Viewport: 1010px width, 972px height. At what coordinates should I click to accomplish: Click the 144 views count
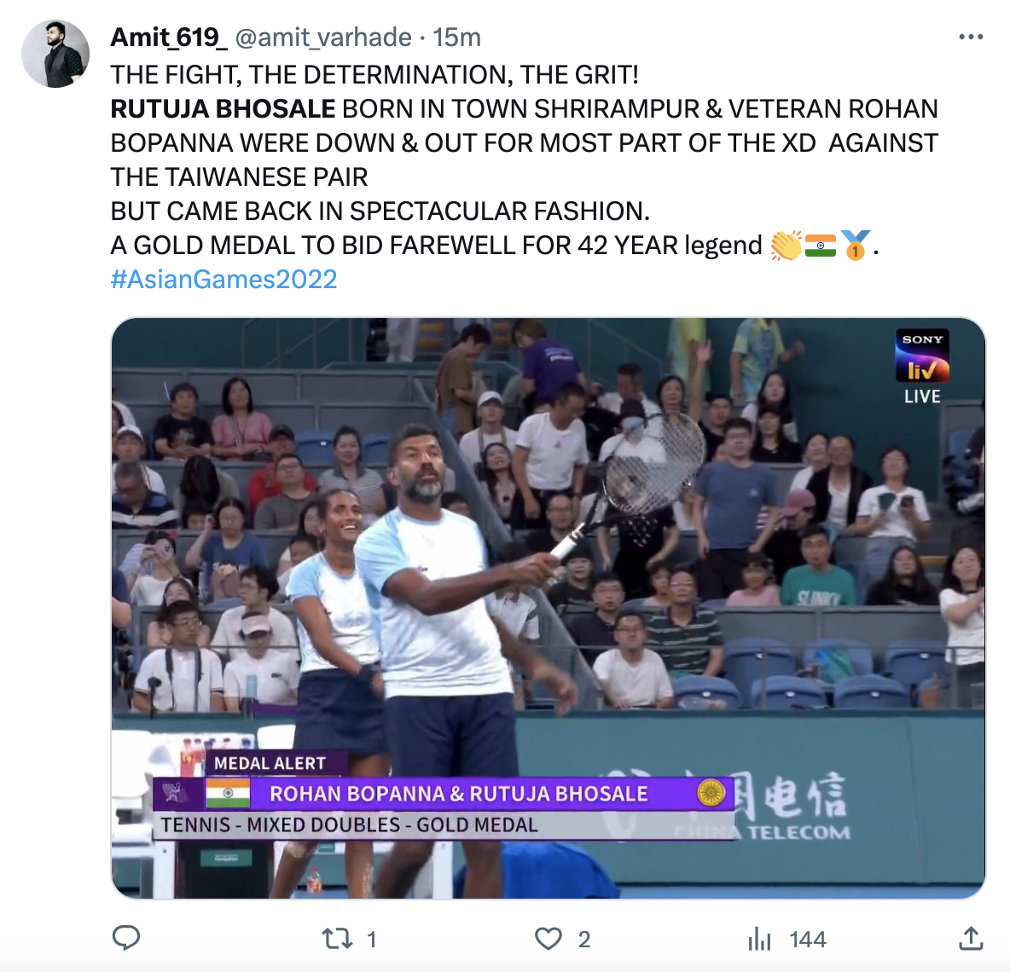tap(808, 939)
